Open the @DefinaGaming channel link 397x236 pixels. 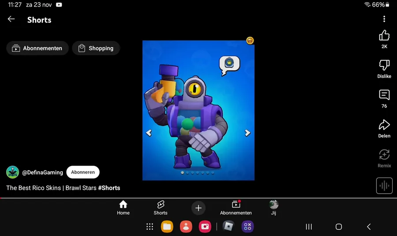click(x=42, y=172)
